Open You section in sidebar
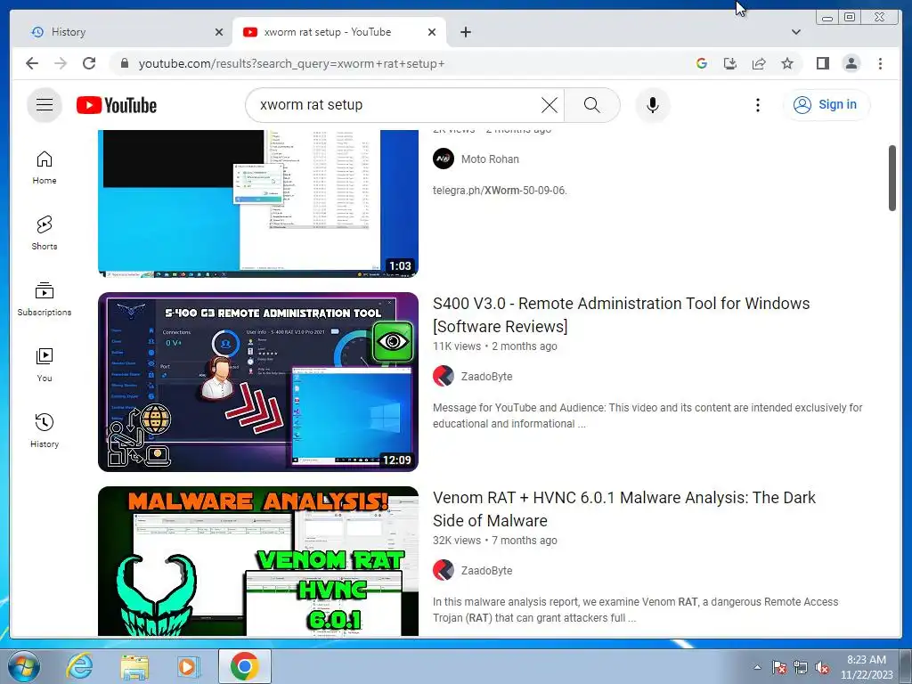Screen dimensions: 912x684 point(45,364)
